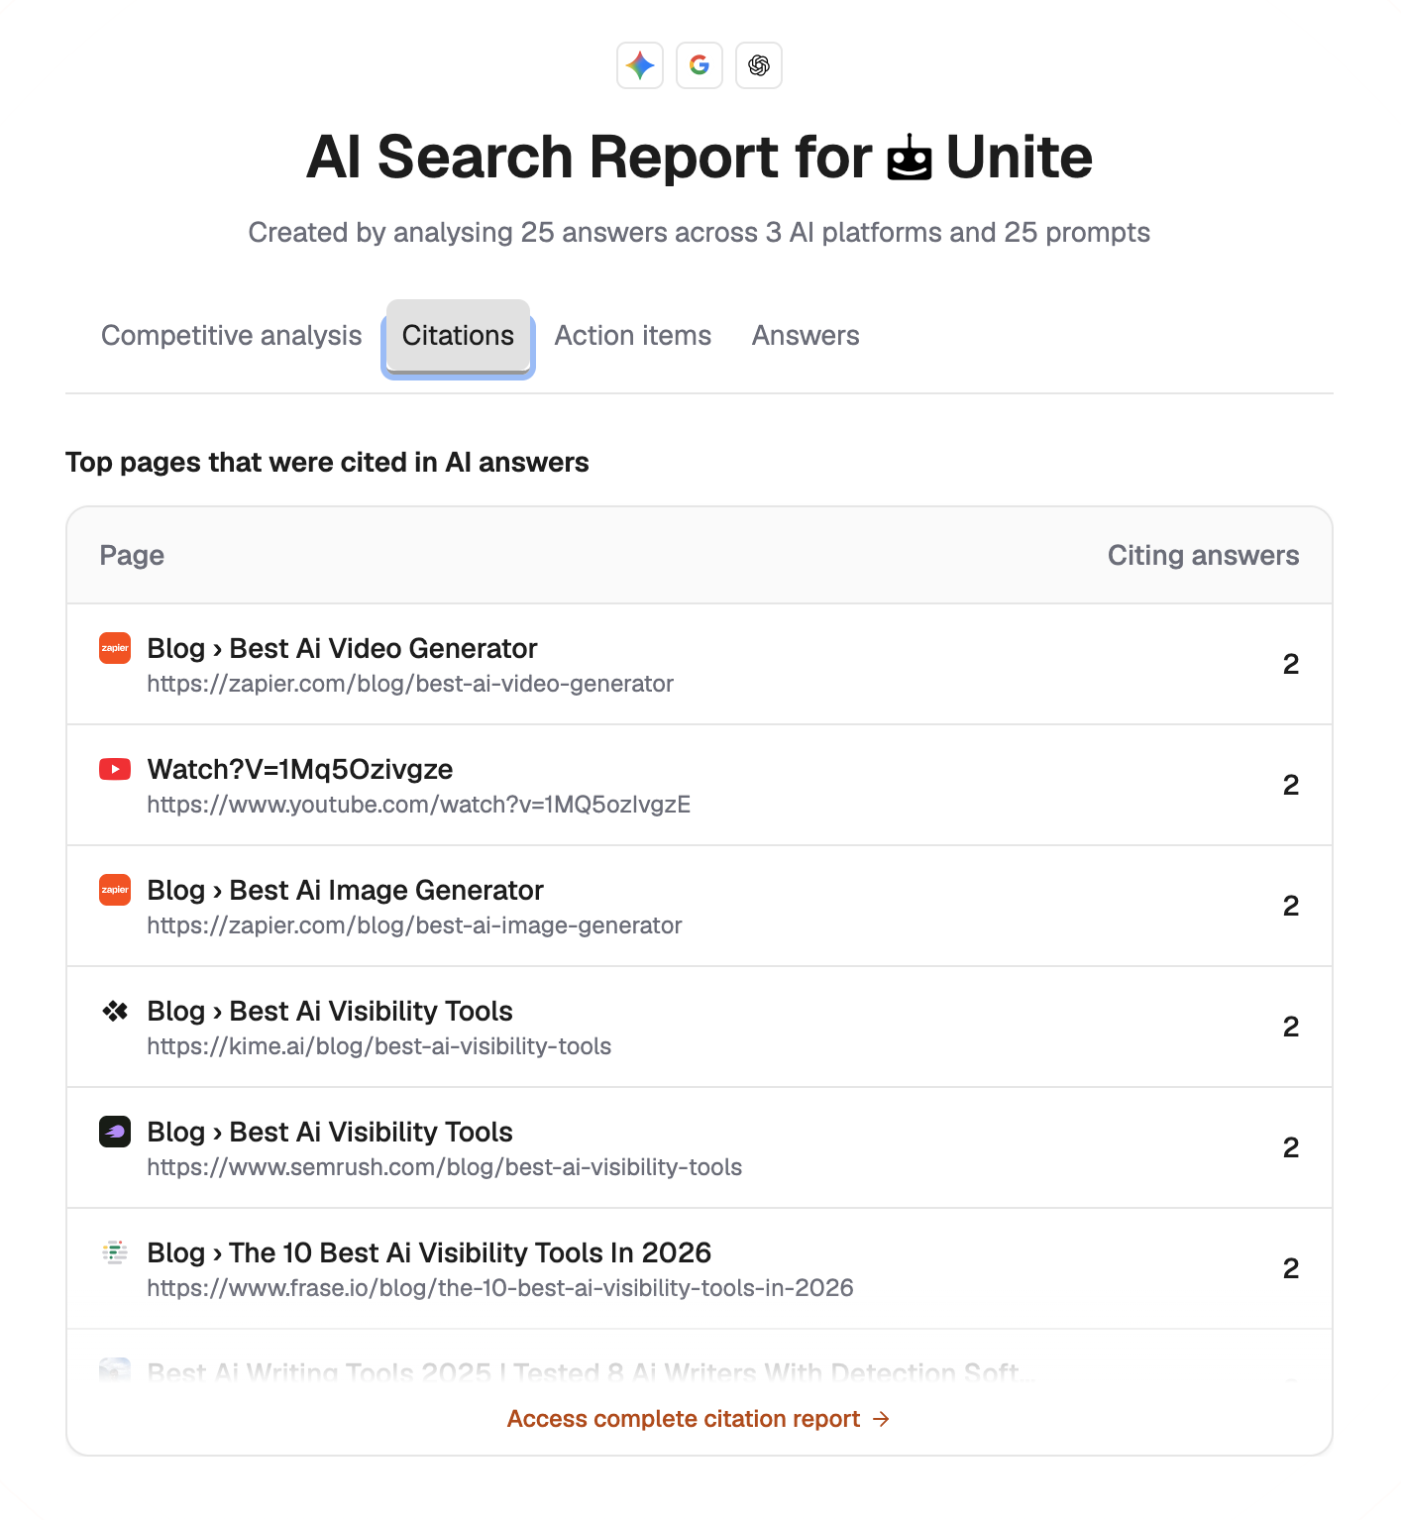The height and width of the screenshot is (1520, 1401).
Task: Select the Citations tab
Action: point(458,336)
